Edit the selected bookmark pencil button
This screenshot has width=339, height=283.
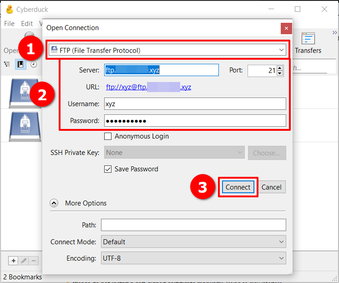click(24, 261)
